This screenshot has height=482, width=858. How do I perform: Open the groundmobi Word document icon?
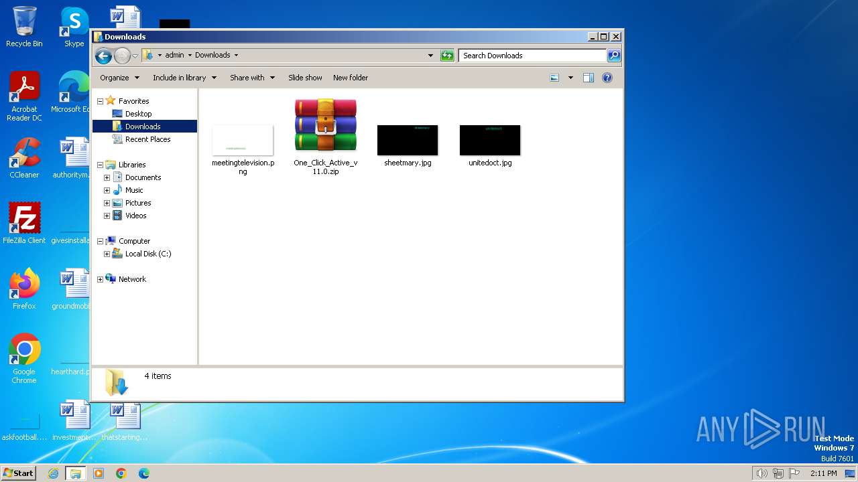[72, 289]
